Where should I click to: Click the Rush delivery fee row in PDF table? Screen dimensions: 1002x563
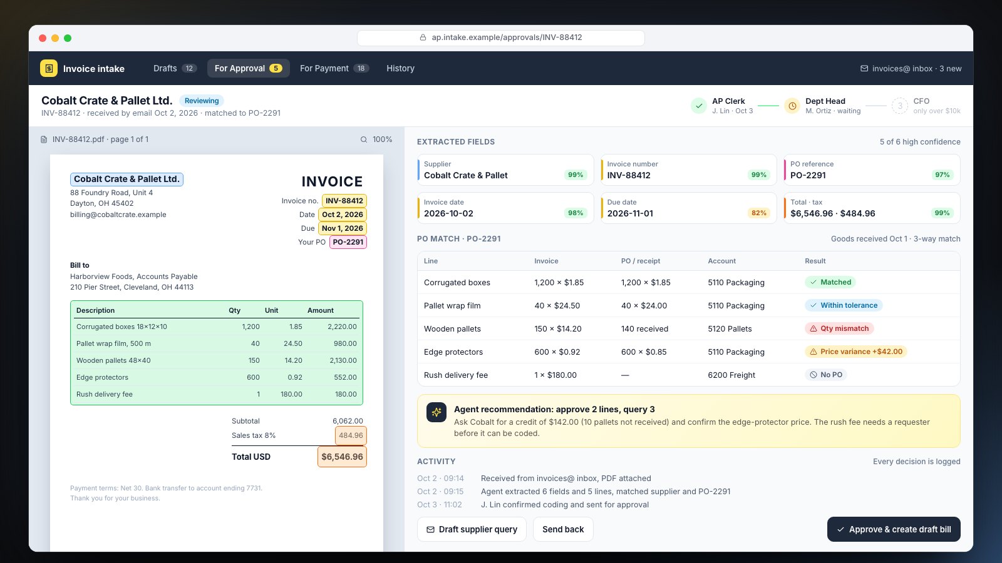[x=217, y=394]
